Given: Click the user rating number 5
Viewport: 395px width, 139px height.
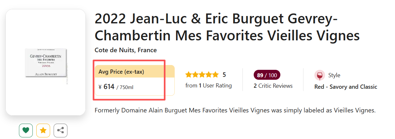Looking at the screenshot, I should [x=224, y=75].
